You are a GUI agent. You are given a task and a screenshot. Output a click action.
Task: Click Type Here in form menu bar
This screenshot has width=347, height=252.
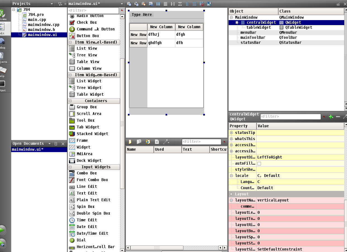pyautogui.click(x=142, y=15)
